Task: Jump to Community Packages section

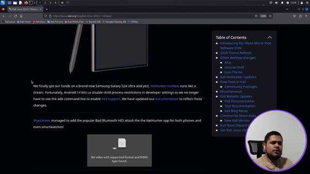Action: (x=241, y=87)
